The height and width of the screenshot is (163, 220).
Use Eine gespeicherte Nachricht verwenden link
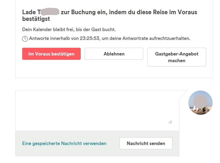tap(64, 143)
